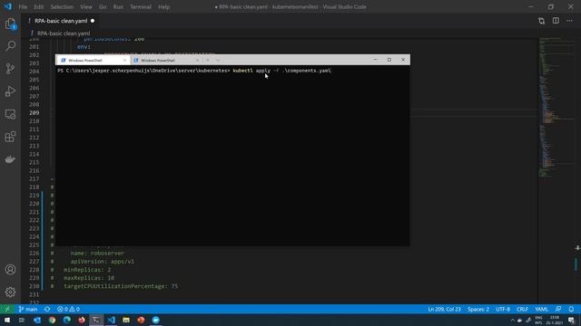This screenshot has width=581, height=326.
Task: Show hidden system tray icons
Action: [x=512, y=320]
